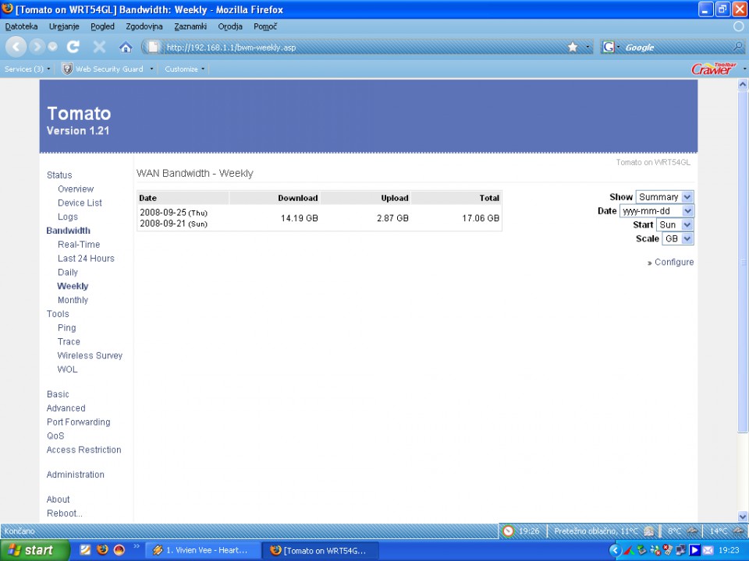Expand the Web Security Guard dropdown arrow
Image resolution: width=749 pixels, height=561 pixels.
point(151,69)
